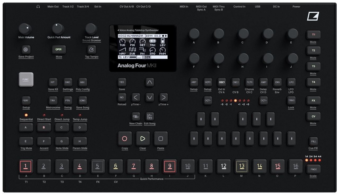Mute track T1

pos(313,35)
